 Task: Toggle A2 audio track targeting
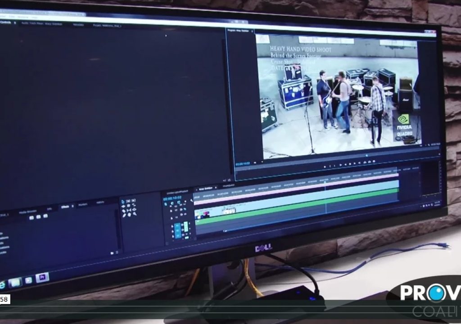178,231
